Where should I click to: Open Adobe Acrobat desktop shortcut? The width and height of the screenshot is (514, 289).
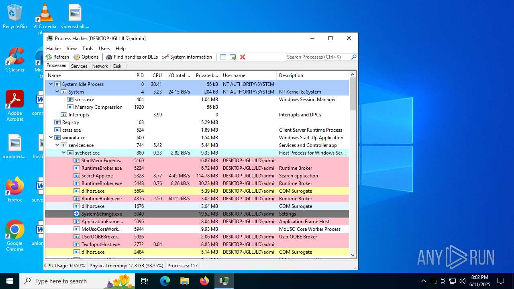[15, 106]
